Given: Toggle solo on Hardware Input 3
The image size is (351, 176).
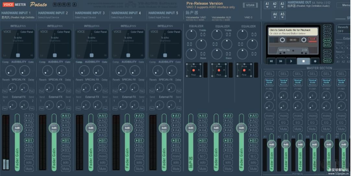Looking at the screenshot, I should point(103,162).
